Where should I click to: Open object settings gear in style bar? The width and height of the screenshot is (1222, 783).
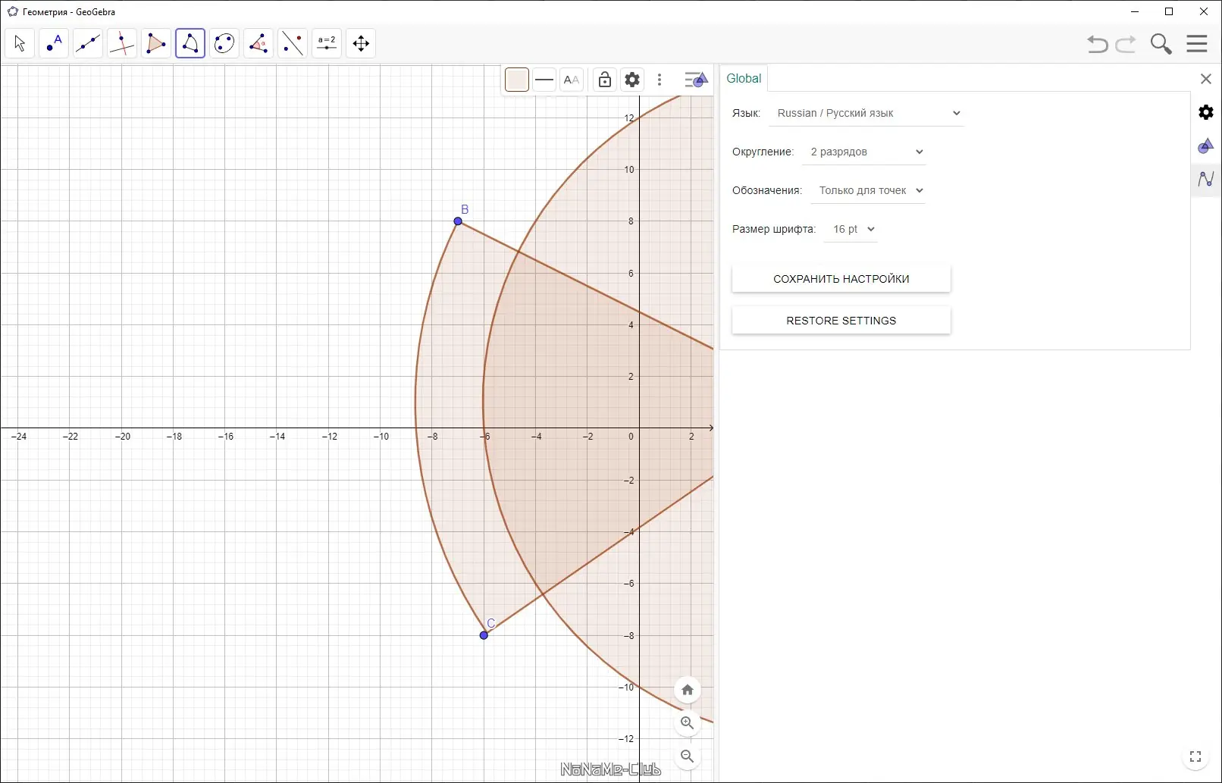pyautogui.click(x=632, y=80)
